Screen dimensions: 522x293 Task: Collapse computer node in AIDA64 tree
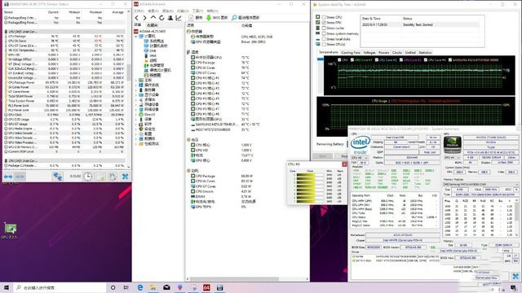coord(136,36)
